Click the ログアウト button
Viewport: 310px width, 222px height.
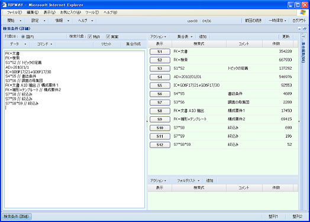point(299,21)
